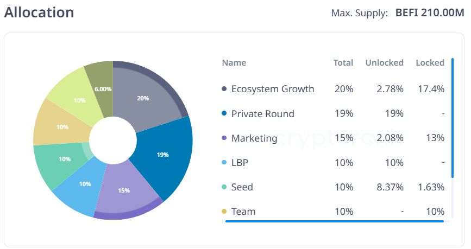Sort by the Total column header
The image size is (471, 249).
click(343, 63)
